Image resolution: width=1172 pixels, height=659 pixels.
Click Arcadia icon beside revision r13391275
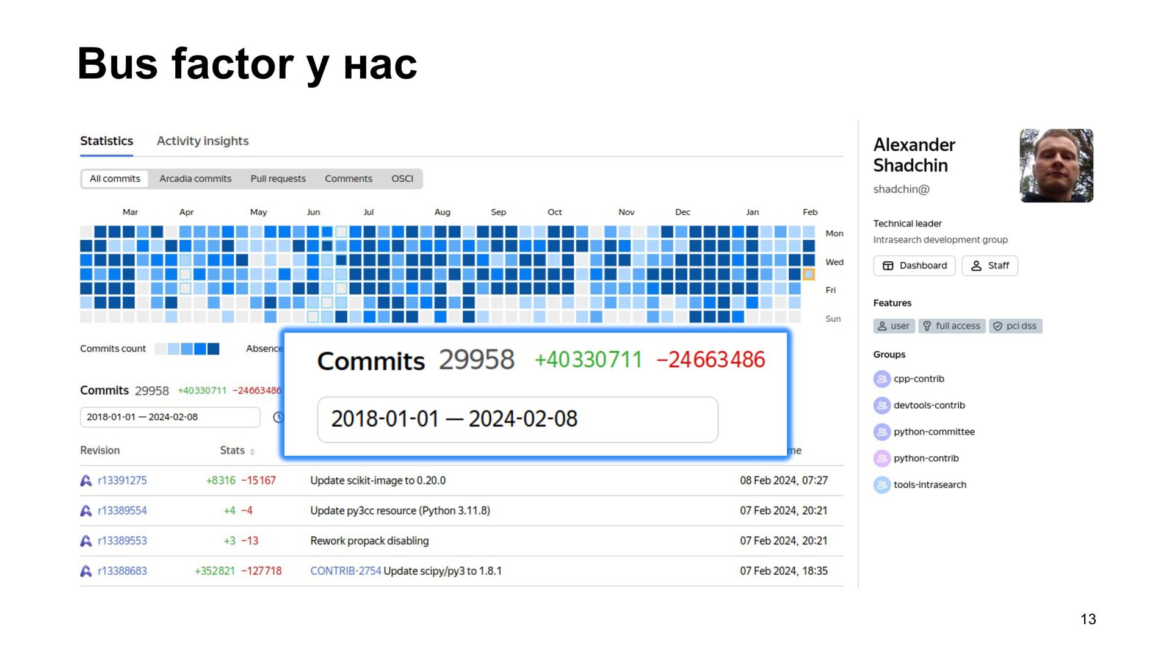click(x=86, y=481)
